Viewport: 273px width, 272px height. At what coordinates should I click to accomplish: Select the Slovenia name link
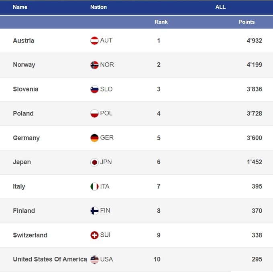(25, 89)
